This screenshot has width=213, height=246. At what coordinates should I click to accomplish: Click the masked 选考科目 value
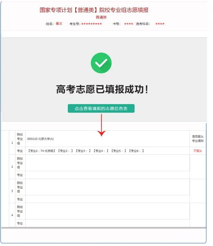(160, 24)
